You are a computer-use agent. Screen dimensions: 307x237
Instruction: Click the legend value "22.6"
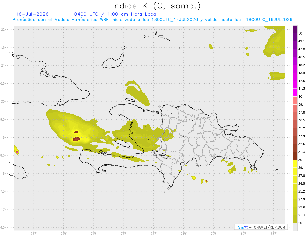point(302,207)
